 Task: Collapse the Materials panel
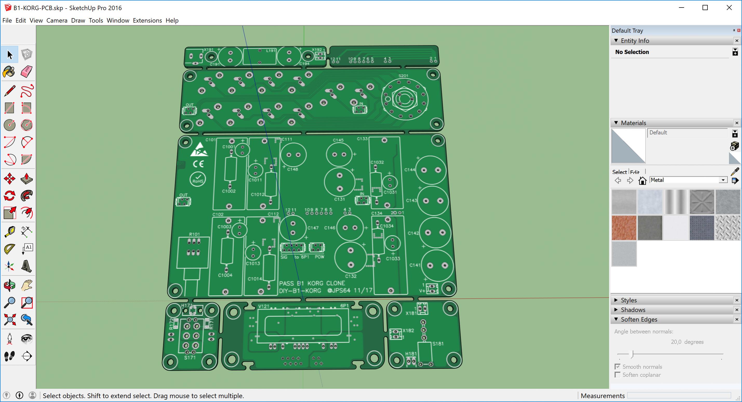pyautogui.click(x=616, y=123)
